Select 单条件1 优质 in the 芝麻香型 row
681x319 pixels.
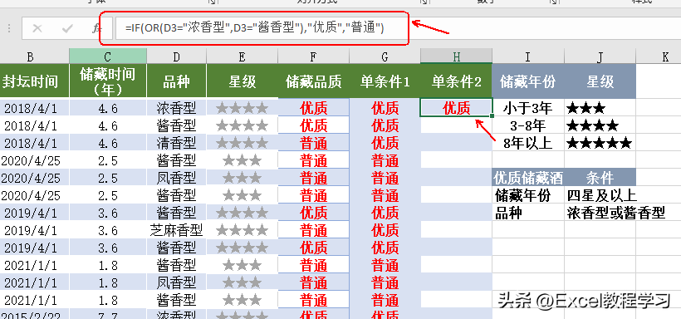tap(385, 230)
